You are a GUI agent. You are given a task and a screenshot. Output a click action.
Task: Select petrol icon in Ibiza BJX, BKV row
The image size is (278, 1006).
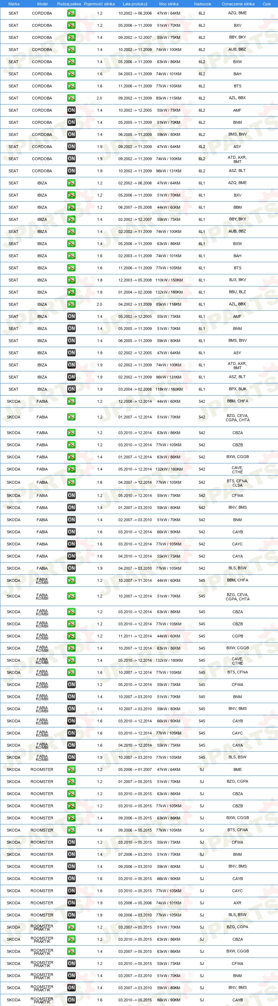(71, 280)
